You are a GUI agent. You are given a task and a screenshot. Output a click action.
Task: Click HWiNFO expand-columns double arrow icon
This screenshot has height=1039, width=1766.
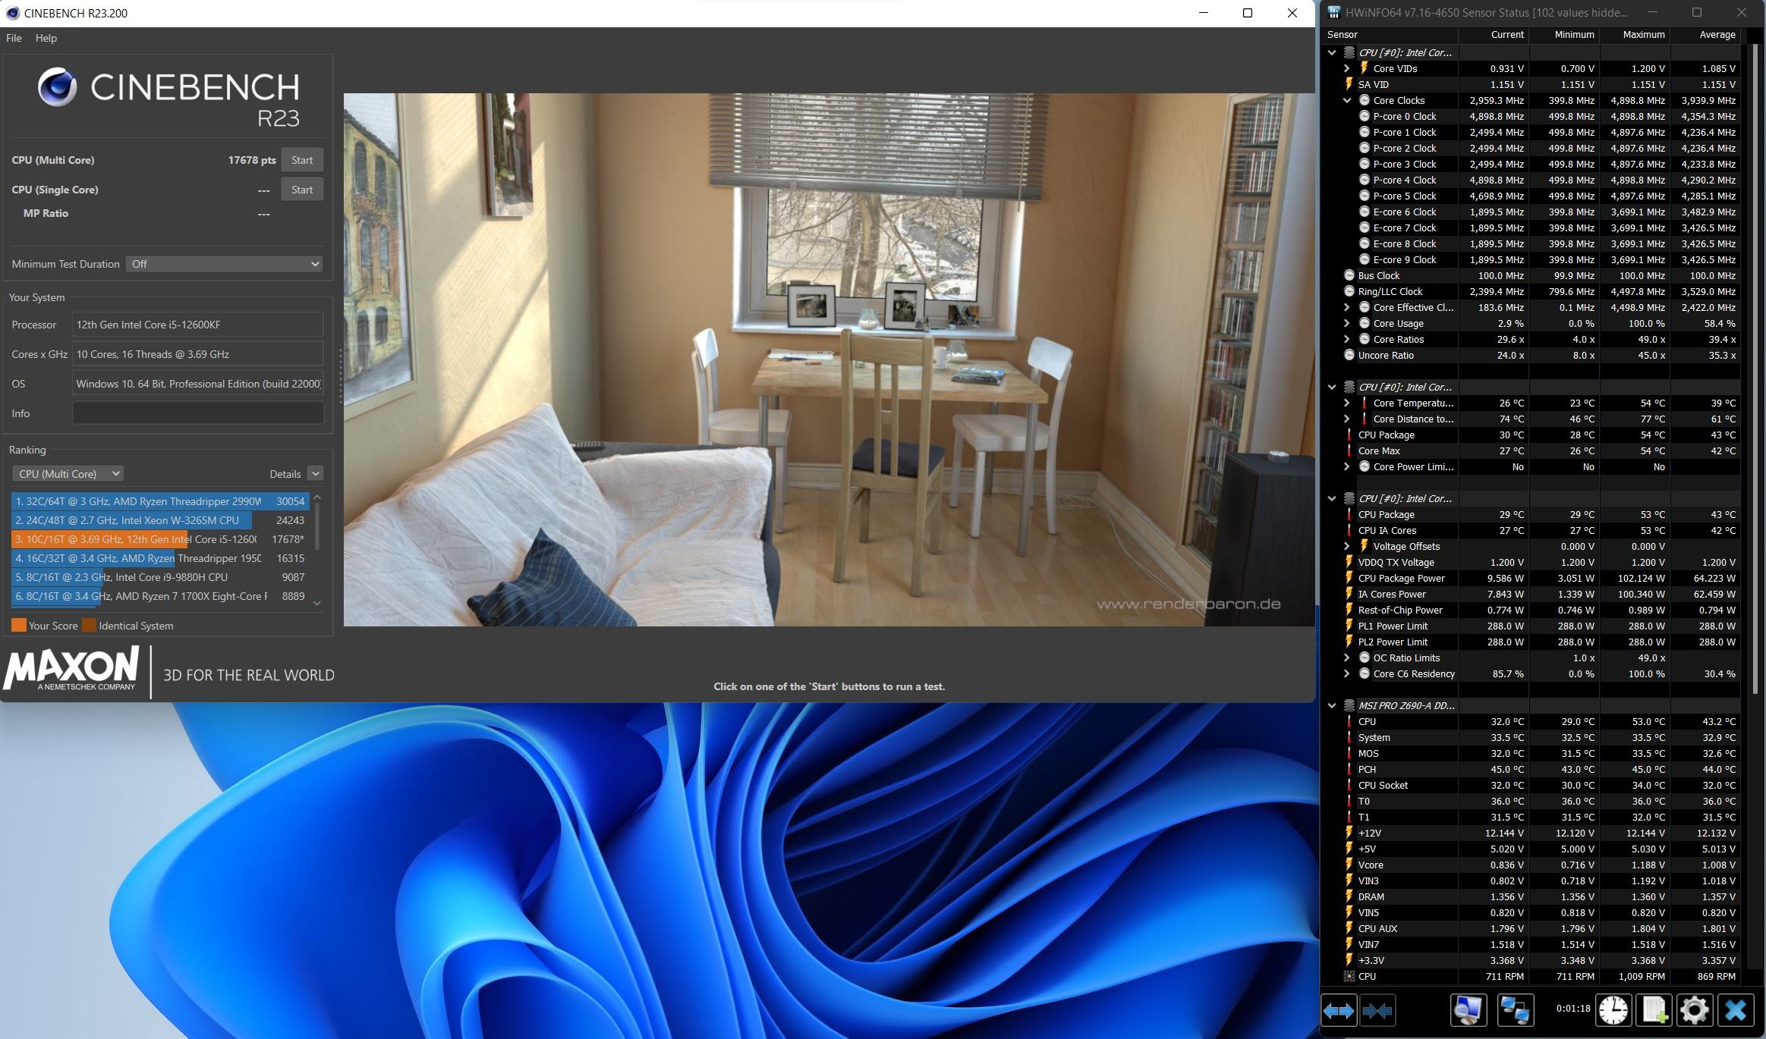click(x=1338, y=1010)
